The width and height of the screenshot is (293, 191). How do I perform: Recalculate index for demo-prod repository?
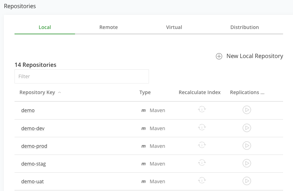pos(202,145)
